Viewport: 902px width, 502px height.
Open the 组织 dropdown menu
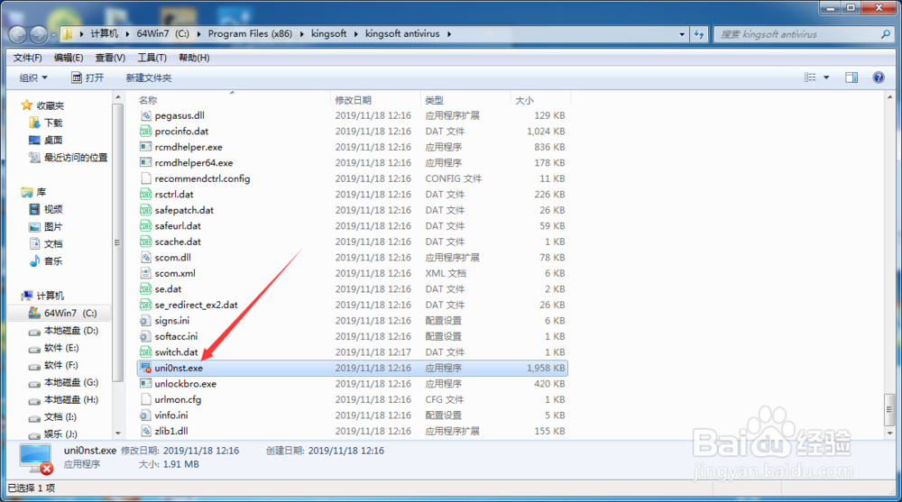(x=33, y=78)
